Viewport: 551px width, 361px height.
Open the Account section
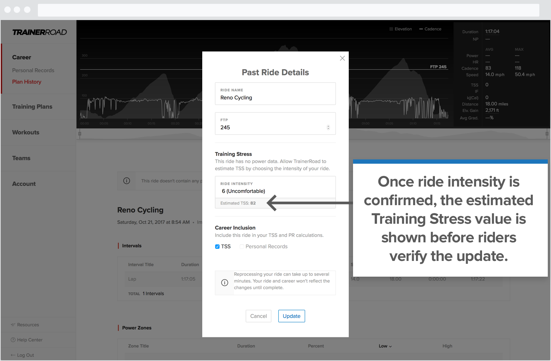(24, 184)
